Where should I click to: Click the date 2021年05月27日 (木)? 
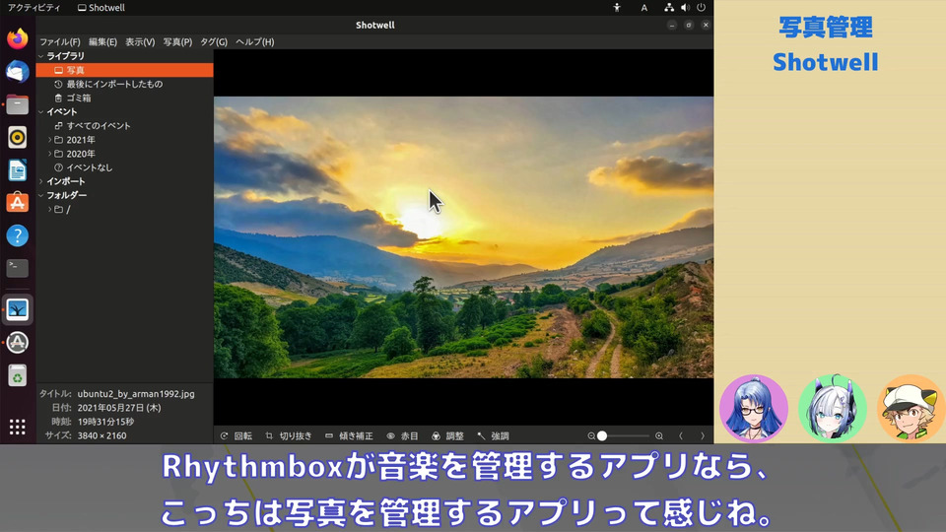click(119, 408)
